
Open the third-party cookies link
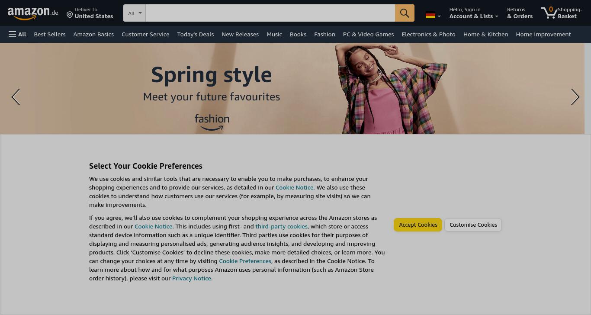point(281,226)
